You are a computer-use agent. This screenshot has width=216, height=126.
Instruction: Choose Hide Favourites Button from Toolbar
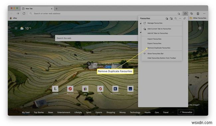pyautogui.click(x=162, y=58)
